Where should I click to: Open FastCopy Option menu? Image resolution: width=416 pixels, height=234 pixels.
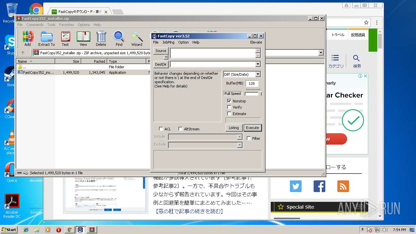click(183, 42)
